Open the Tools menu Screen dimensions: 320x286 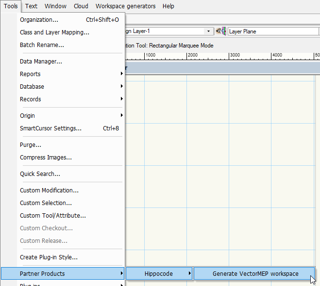point(11,6)
